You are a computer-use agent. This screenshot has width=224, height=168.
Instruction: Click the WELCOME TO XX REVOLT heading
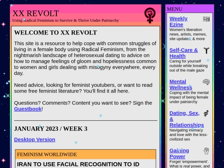[56, 33]
